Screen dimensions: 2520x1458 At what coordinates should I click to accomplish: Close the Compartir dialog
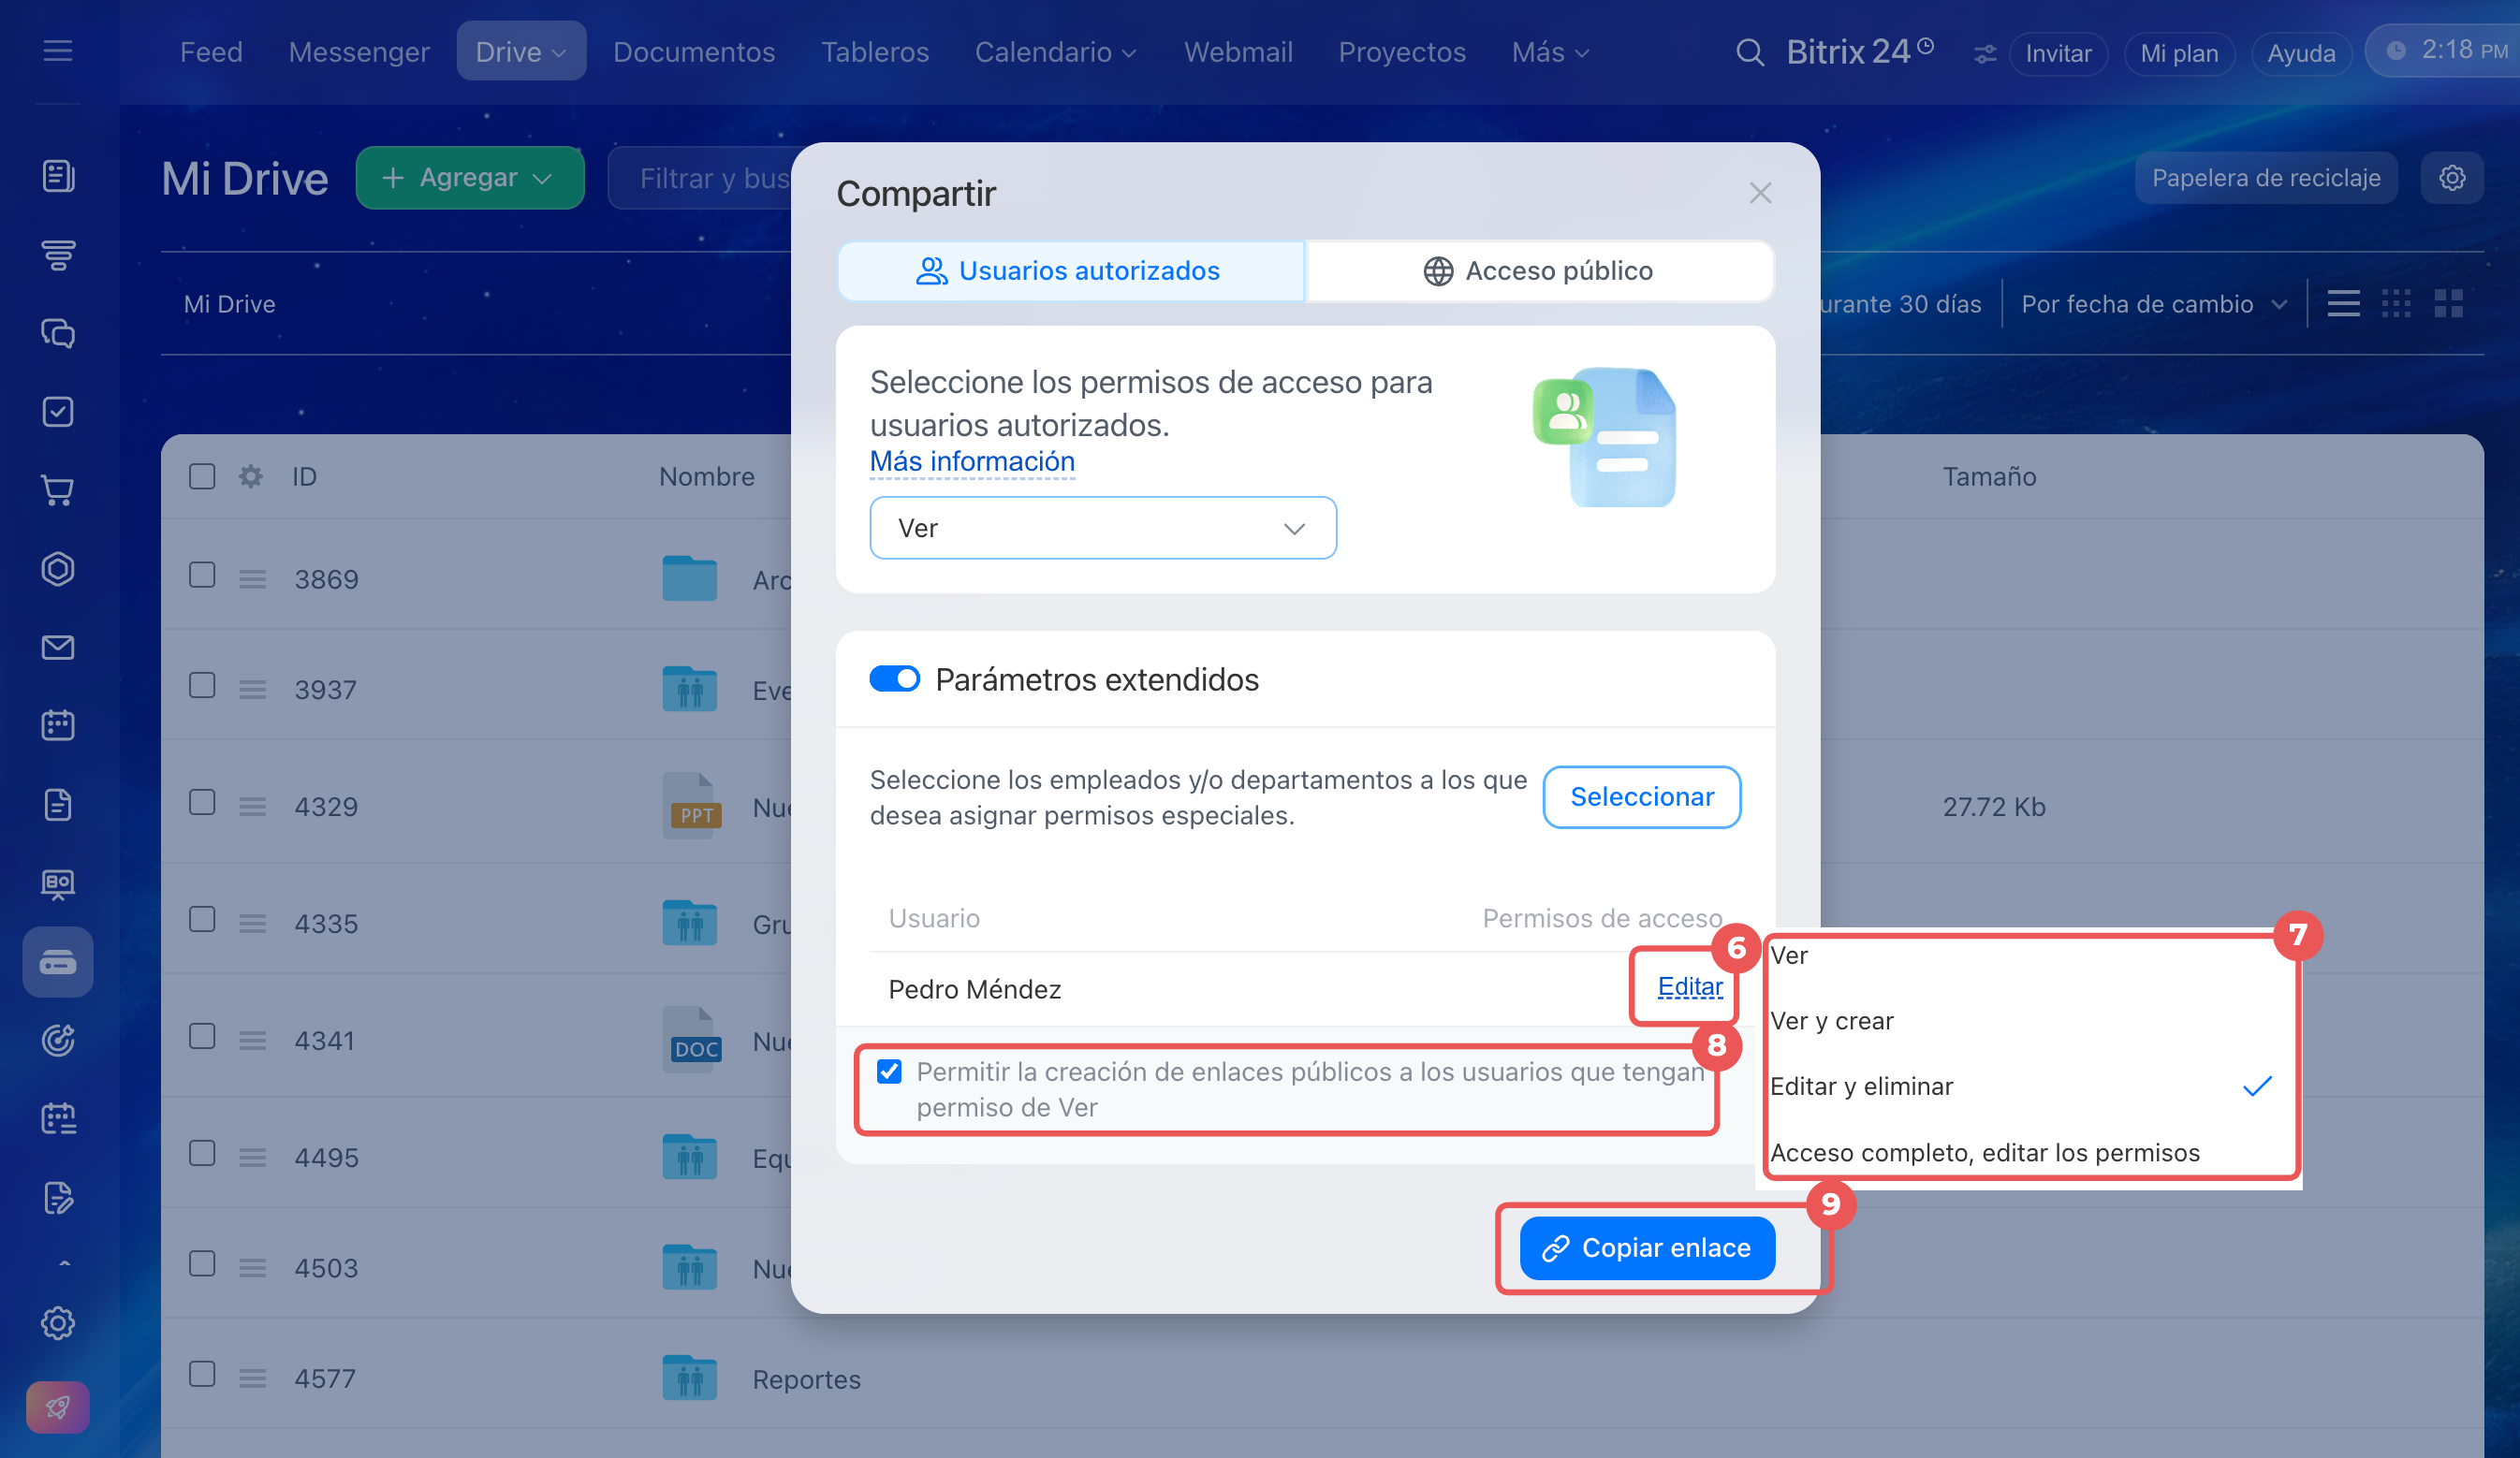[x=1760, y=193]
